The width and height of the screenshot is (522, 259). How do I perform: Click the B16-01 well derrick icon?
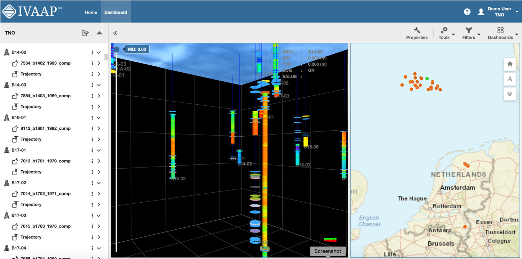7,118
